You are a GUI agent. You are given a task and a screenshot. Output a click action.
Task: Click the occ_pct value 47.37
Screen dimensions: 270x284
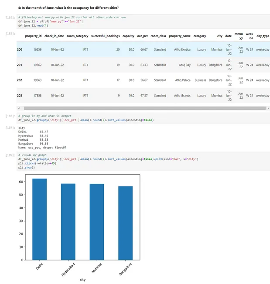pyautogui.click(x=144, y=95)
